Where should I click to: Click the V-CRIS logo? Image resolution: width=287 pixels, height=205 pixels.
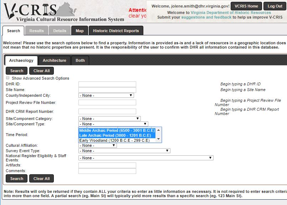click(64, 12)
